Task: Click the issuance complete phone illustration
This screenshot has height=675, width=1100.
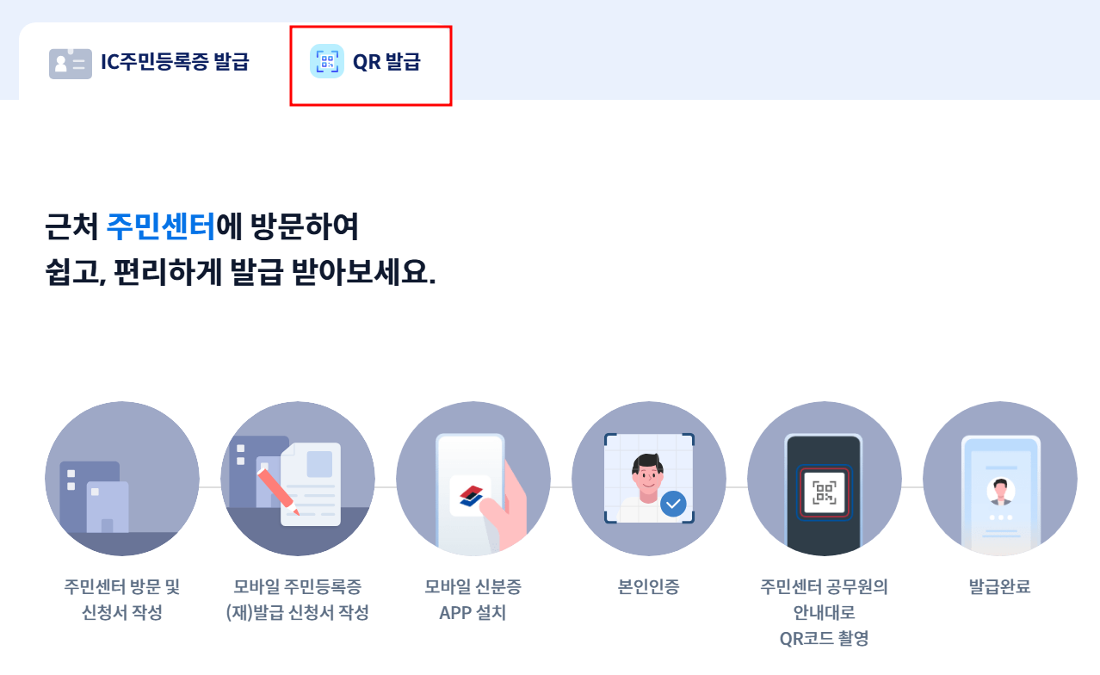Action: (x=1000, y=479)
